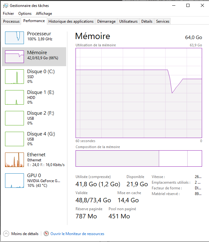
Task: Select the Processeur mini graph thumbnail
Action: 14,38
